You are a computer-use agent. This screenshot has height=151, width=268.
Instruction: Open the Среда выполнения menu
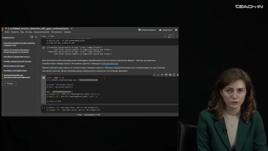click(x=42, y=32)
